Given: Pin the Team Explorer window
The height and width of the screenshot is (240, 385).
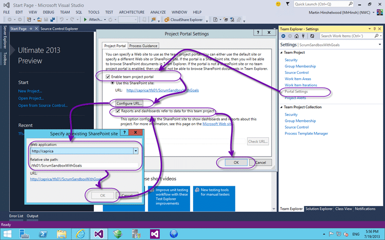Looking at the screenshot, I should click(374, 29).
